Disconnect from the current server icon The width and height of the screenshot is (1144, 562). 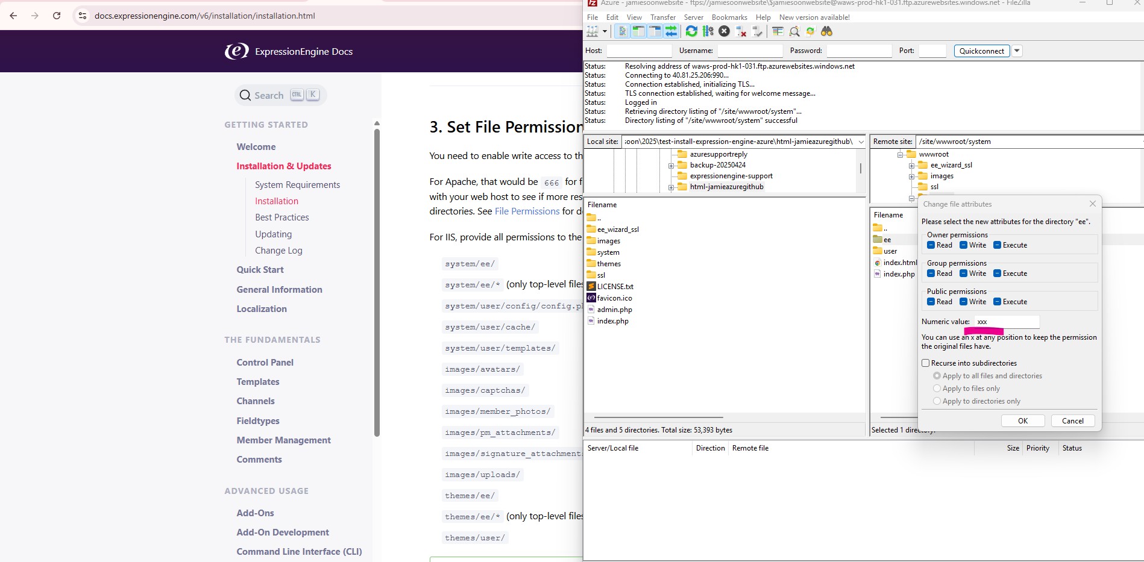pyautogui.click(x=741, y=31)
